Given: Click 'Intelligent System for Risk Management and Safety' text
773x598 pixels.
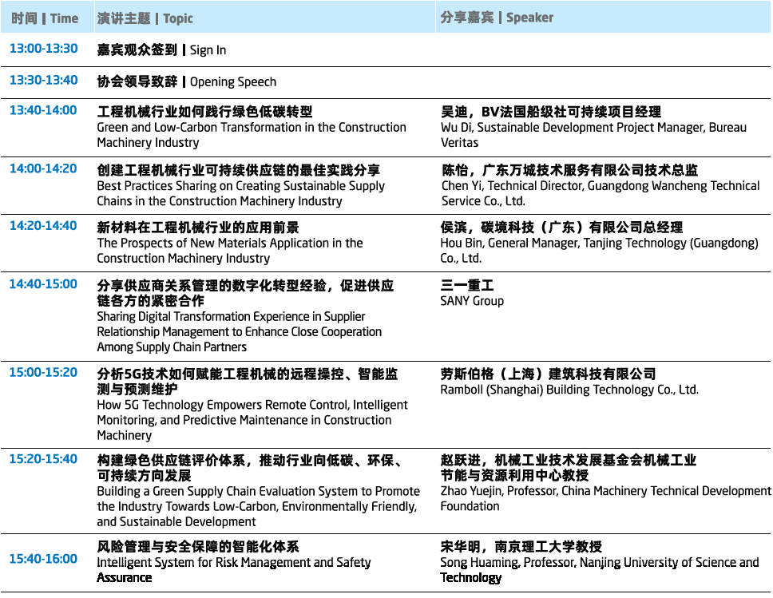Looking at the screenshot, I should click(x=234, y=563).
